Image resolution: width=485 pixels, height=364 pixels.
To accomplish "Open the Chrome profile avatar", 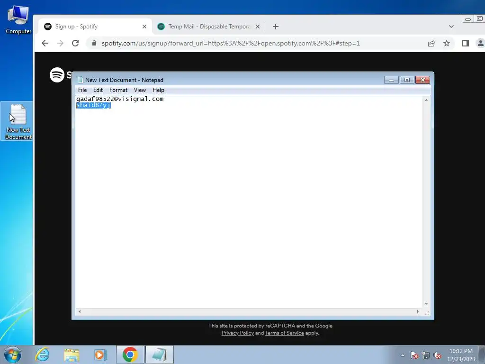I will point(480,43).
